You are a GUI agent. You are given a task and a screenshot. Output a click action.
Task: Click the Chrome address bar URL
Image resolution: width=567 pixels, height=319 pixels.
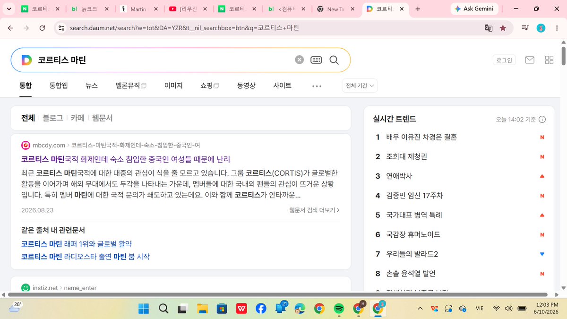pos(184,28)
